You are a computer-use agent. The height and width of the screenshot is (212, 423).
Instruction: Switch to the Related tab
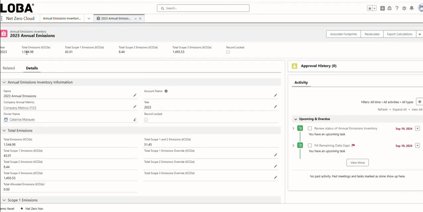(9, 68)
